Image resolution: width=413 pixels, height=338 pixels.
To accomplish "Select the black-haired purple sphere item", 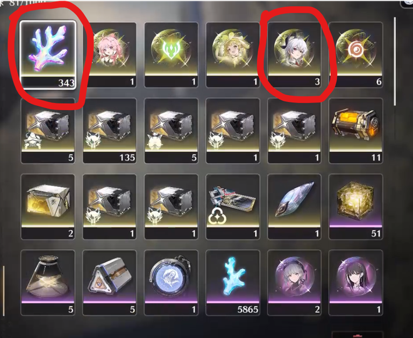I will pos(355,282).
